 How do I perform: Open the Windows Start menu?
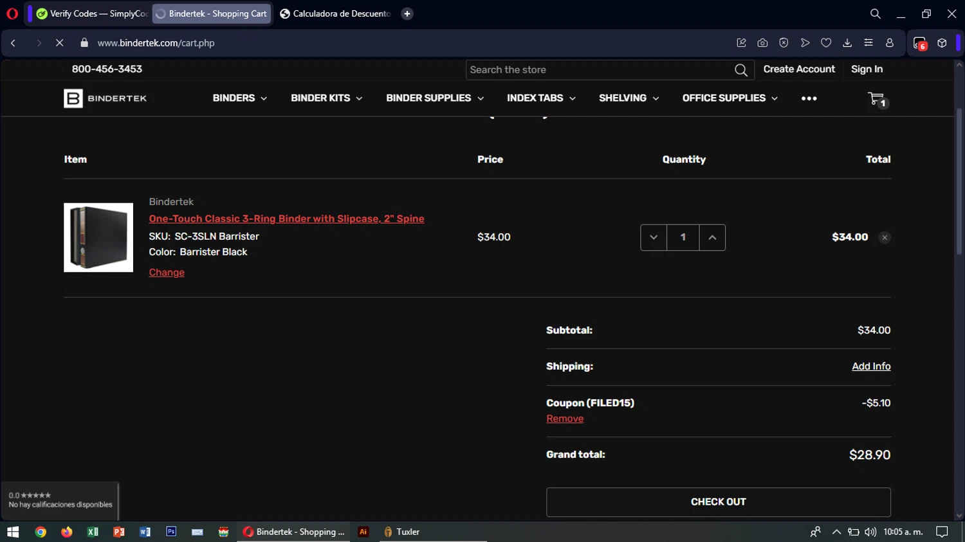pos(13,532)
